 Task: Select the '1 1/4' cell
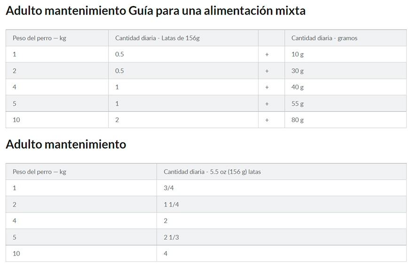(282, 204)
